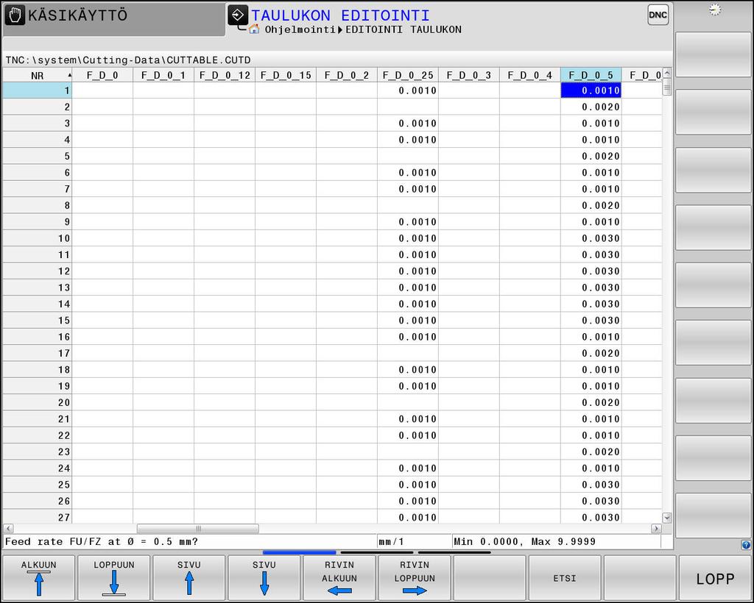The height and width of the screenshot is (603, 754).
Task: Click the TAULUKON EDITOINTI mode title
Action: 340,15
